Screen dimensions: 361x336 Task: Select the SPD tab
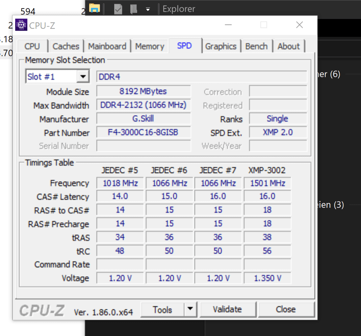(x=184, y=46)
